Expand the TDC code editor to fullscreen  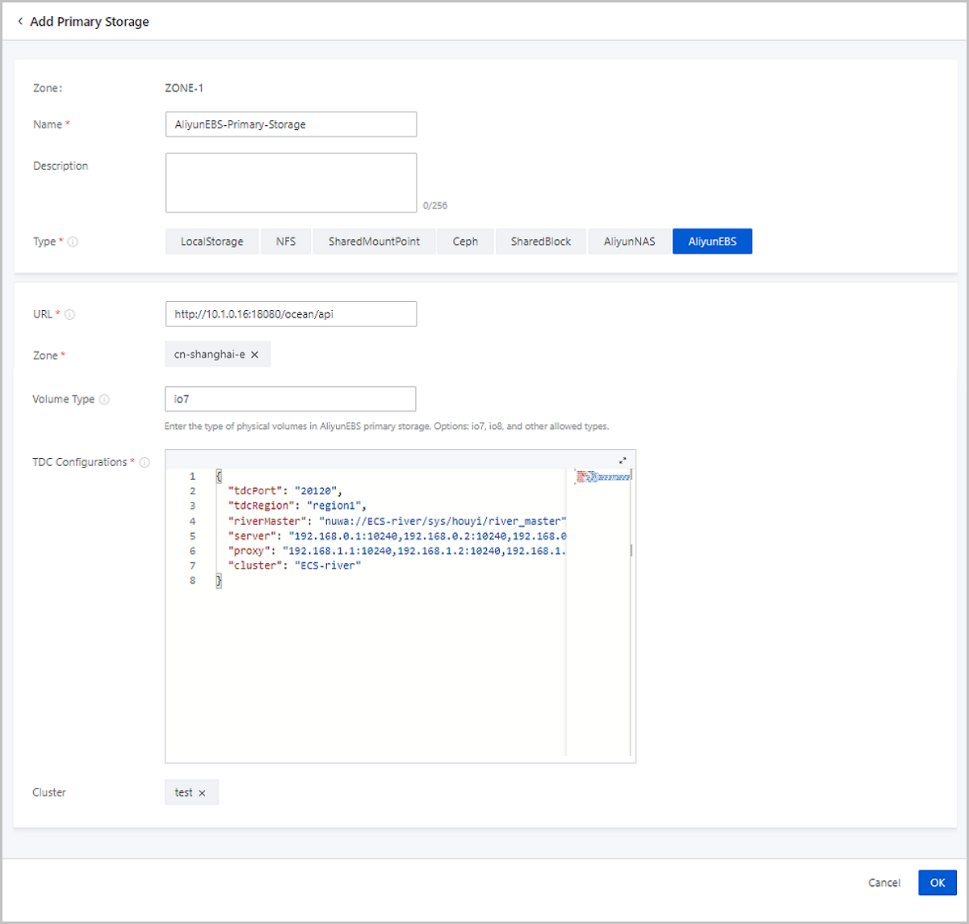point(623,460)
